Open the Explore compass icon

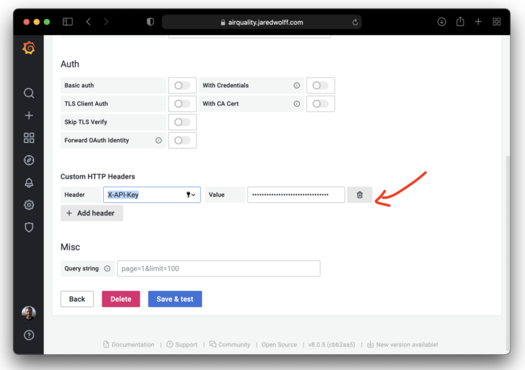(x=29, y=160)
